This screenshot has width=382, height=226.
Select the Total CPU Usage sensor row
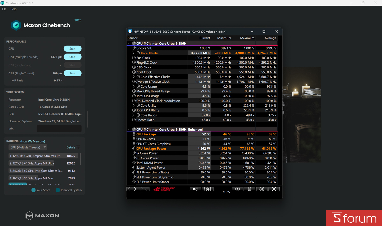(x=202, y=96)
